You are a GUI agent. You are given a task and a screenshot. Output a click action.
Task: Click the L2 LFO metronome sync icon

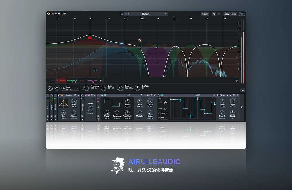(145, 95)
